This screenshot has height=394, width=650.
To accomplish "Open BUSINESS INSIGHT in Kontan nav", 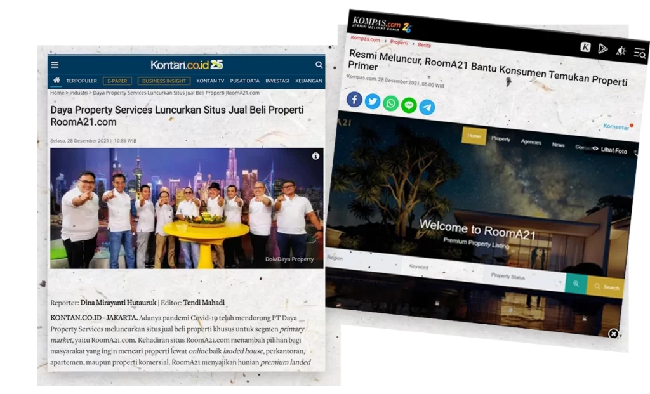I will [x=164, y=81].
